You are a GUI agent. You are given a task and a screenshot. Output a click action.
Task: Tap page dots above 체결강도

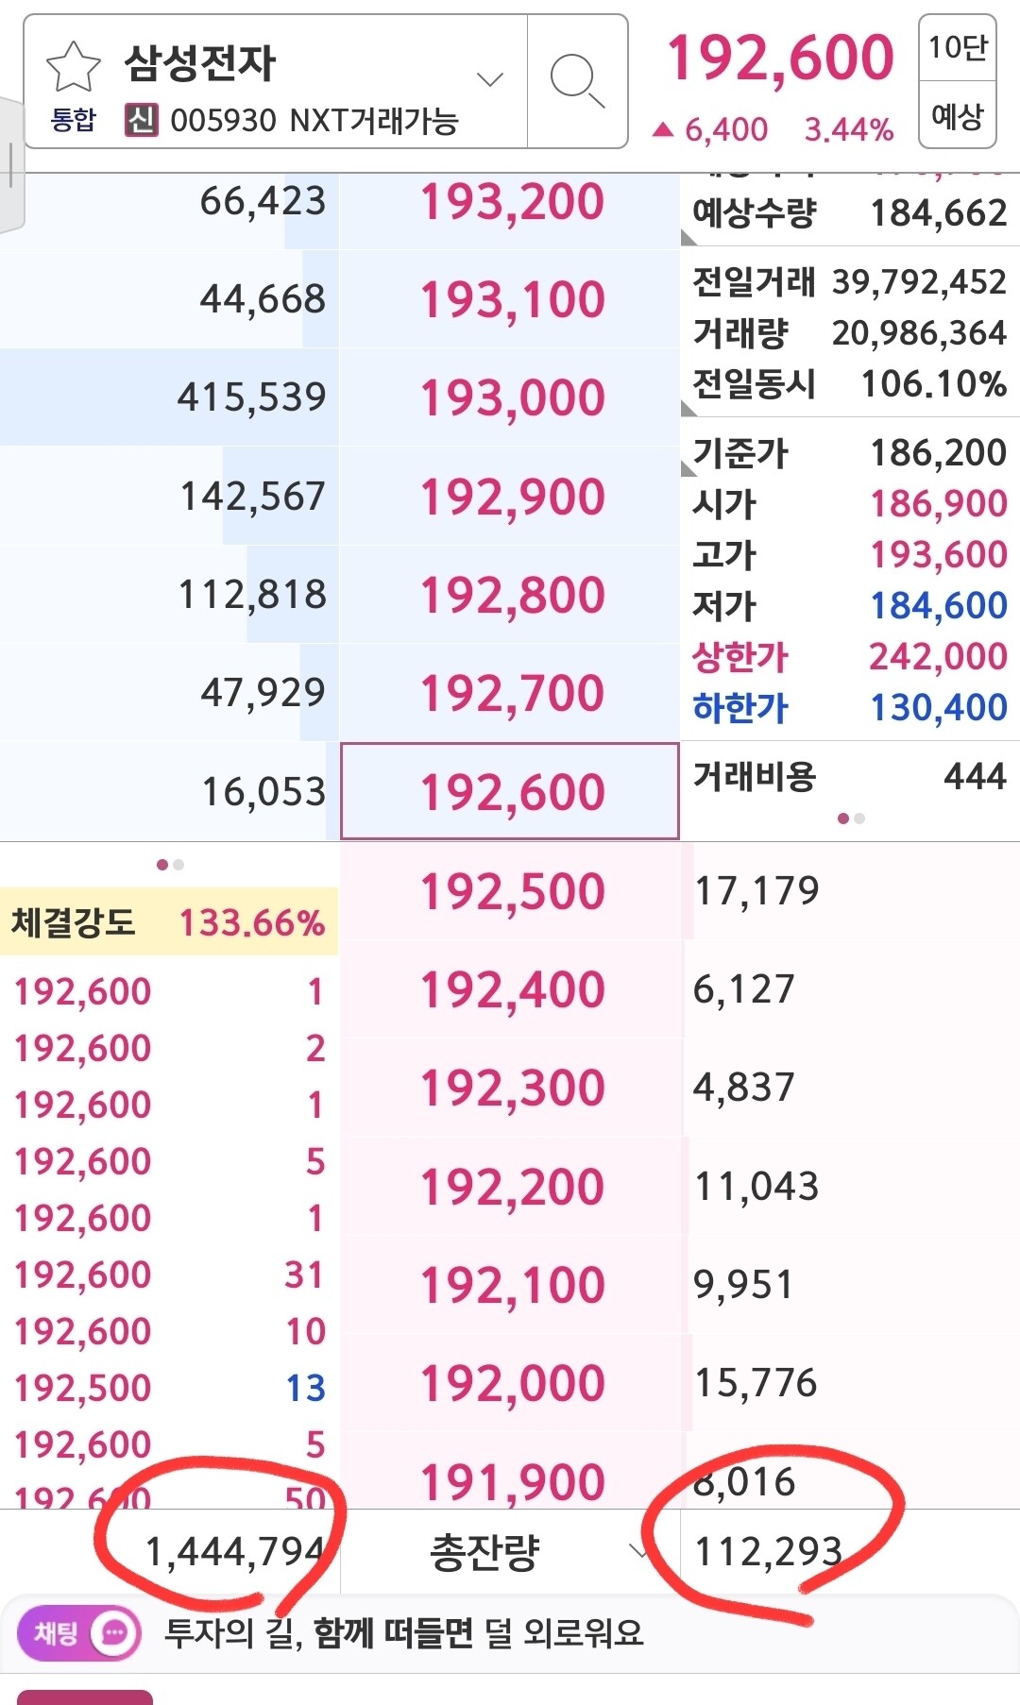coord(170,865)
